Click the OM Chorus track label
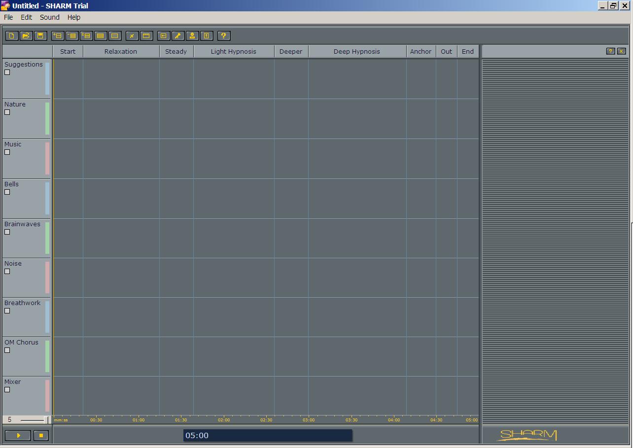Image resolution: width=633 pixels, height=448 pixels. coord(21,343)
